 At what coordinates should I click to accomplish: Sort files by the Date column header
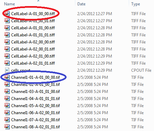coord(81,4)
